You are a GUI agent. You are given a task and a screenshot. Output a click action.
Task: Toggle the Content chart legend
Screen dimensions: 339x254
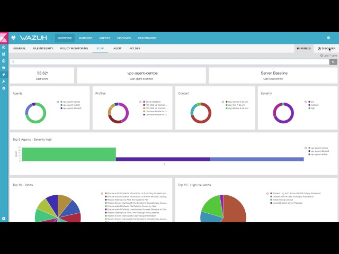coord(223,102)
